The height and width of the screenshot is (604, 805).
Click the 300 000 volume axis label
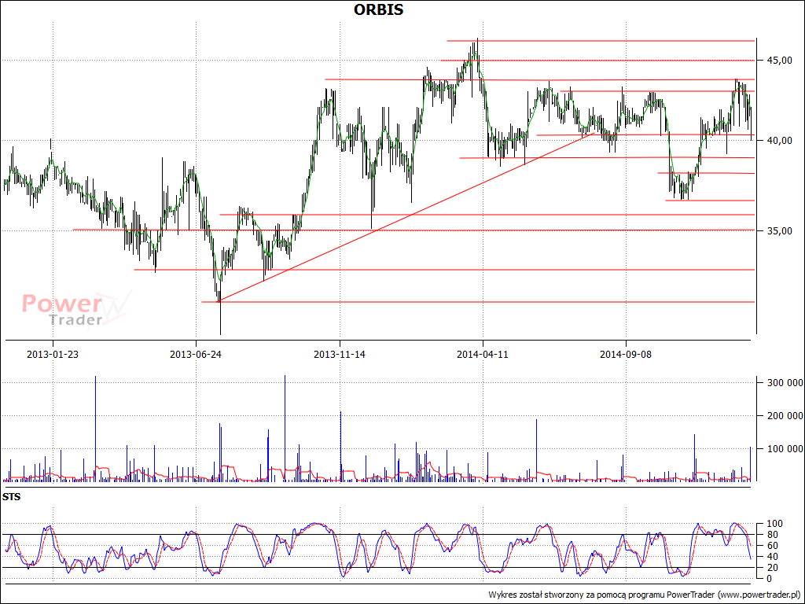click(785, 383)
